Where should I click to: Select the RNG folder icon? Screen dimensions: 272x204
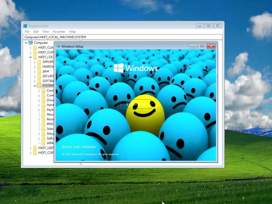[43, 124]
